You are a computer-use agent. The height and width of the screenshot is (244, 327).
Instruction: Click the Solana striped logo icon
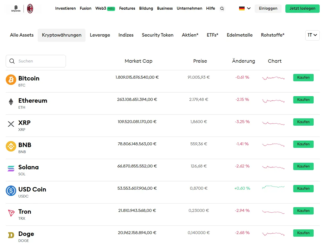click(x=11, y=168)
